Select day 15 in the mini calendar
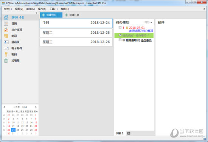 [36, 122]
